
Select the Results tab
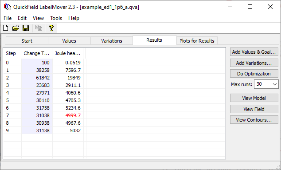[x=154, y=40]
